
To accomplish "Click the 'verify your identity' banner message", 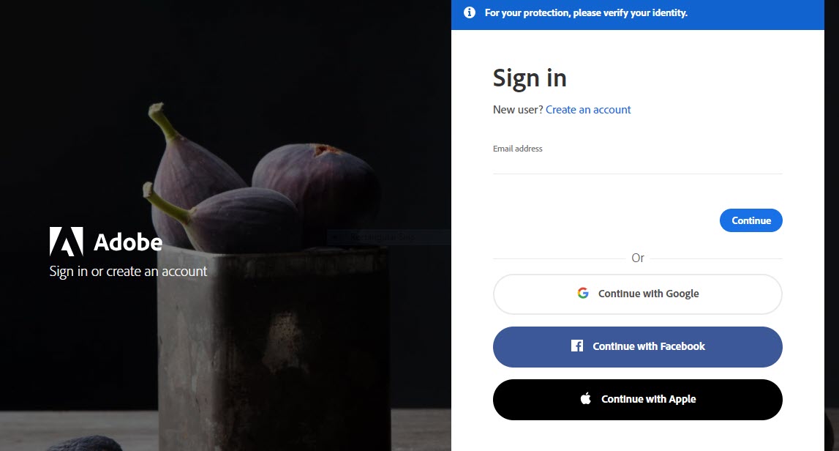I will (x=586, y=13).
